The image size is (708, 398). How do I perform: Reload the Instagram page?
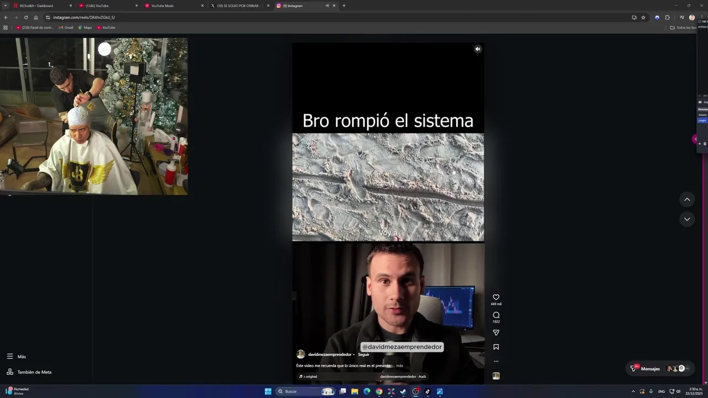pyautogui.click(x=26, y=17)
